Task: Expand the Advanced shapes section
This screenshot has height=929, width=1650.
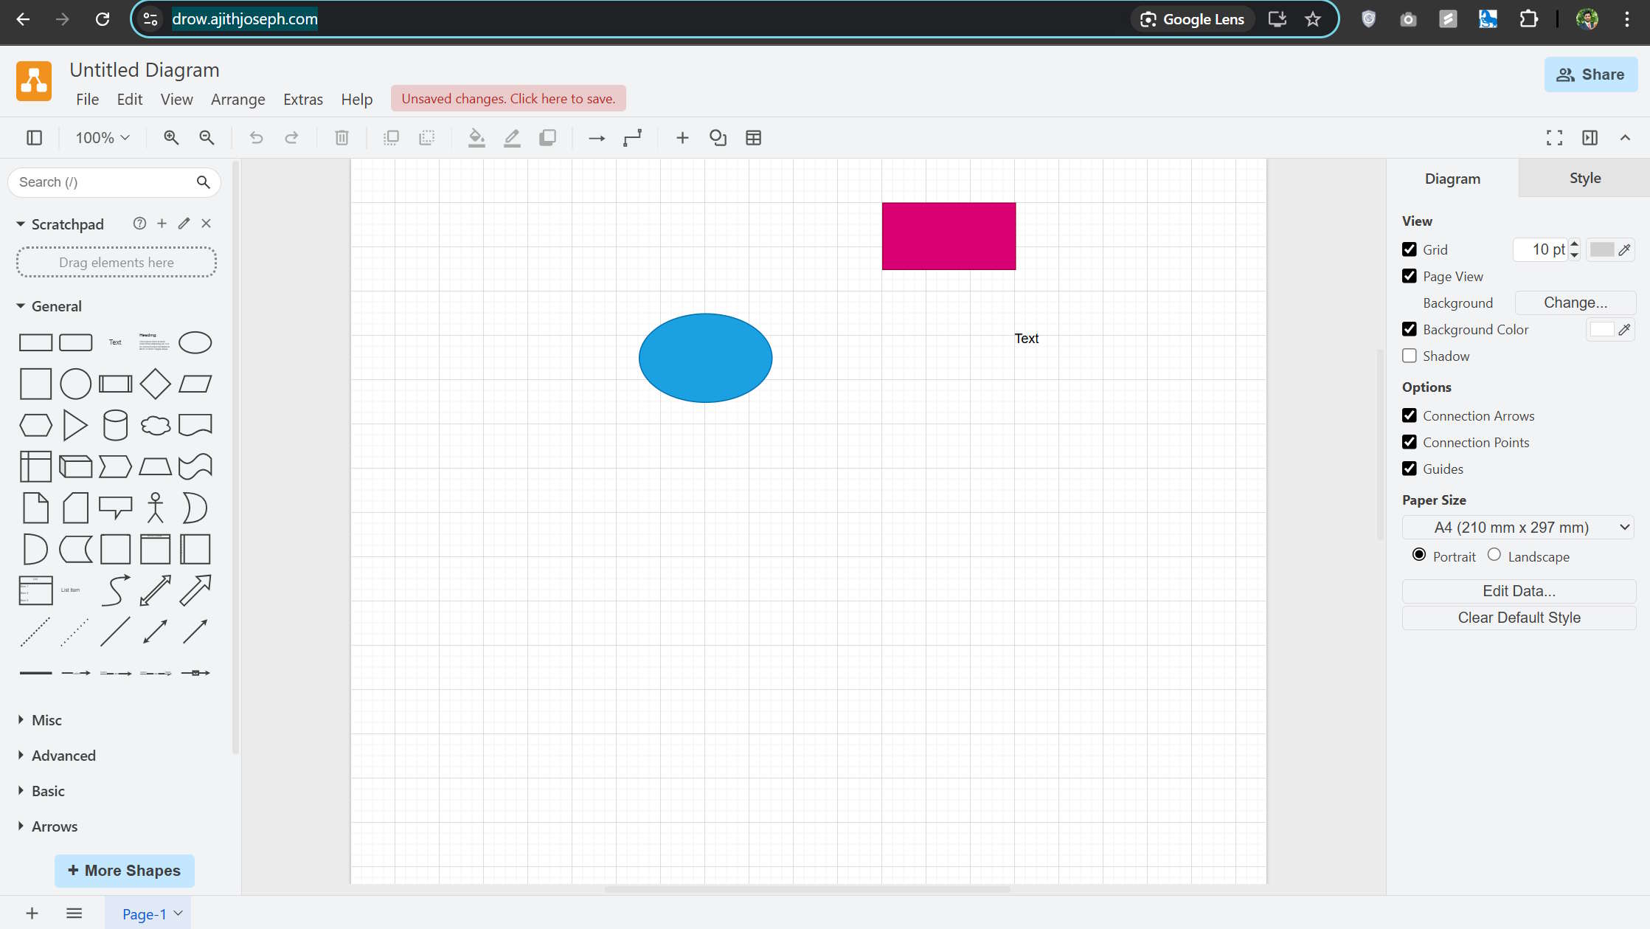Action: pyautogui.click(x=63, y=756)
